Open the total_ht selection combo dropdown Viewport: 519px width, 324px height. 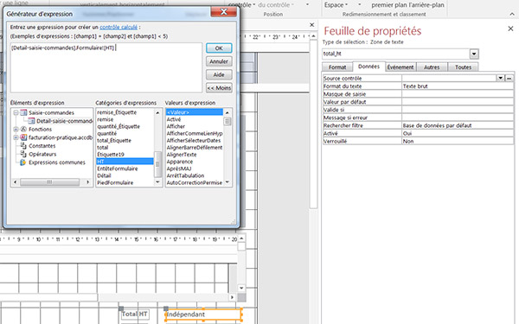pyautogui.click(x=474, y=54)
